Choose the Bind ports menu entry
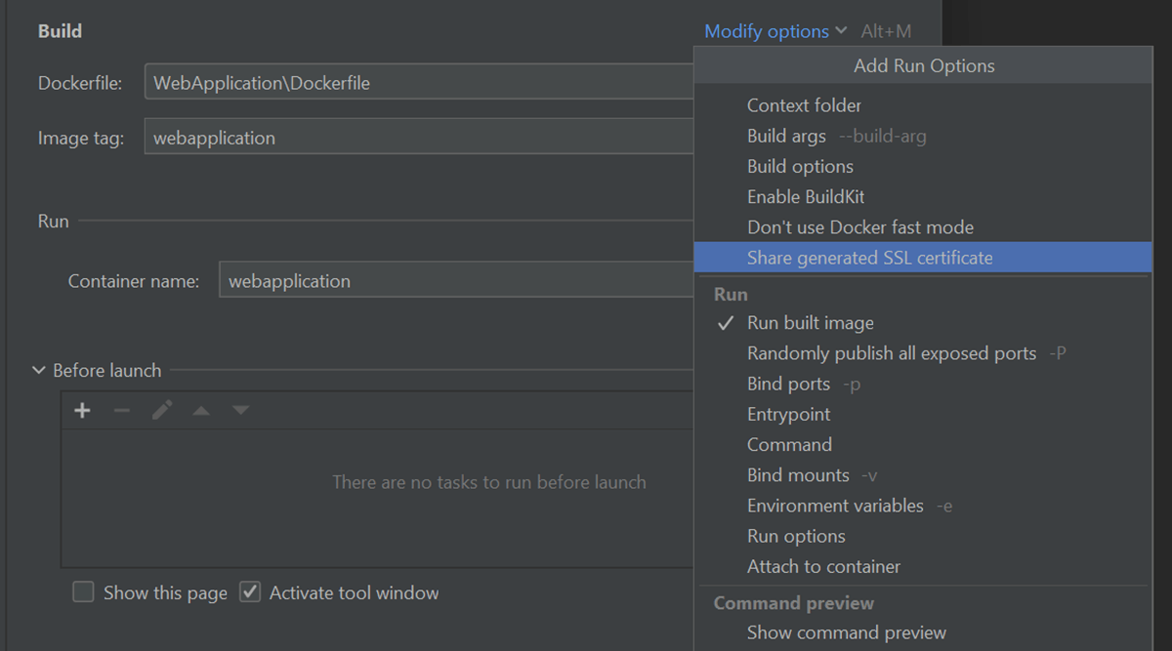 pos(788,385)
